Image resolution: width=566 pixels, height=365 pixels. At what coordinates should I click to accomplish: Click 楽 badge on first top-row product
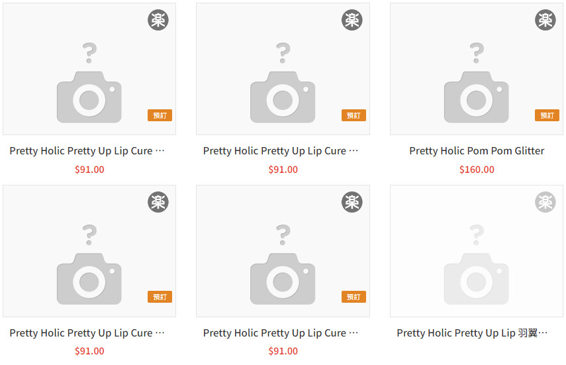pyautogui.click(x=158, y=21)
